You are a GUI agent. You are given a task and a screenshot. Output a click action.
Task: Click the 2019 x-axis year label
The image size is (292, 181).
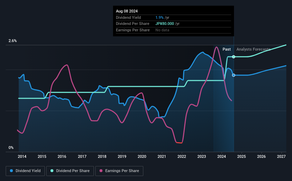tap(122, 156)
